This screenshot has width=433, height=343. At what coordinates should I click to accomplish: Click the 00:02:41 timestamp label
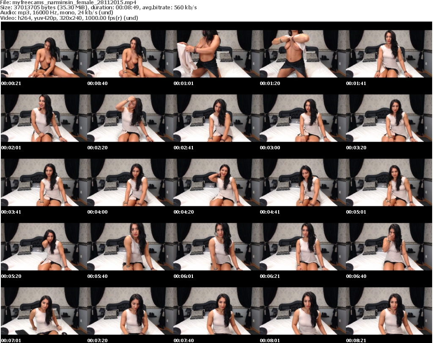pyautogui.click(x=184, y=148)
